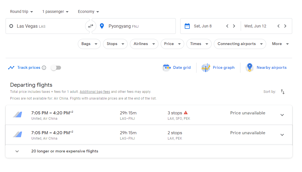Click airline logo of 3 stops flight
The image size is (302, 172).
tap(18, 115)
